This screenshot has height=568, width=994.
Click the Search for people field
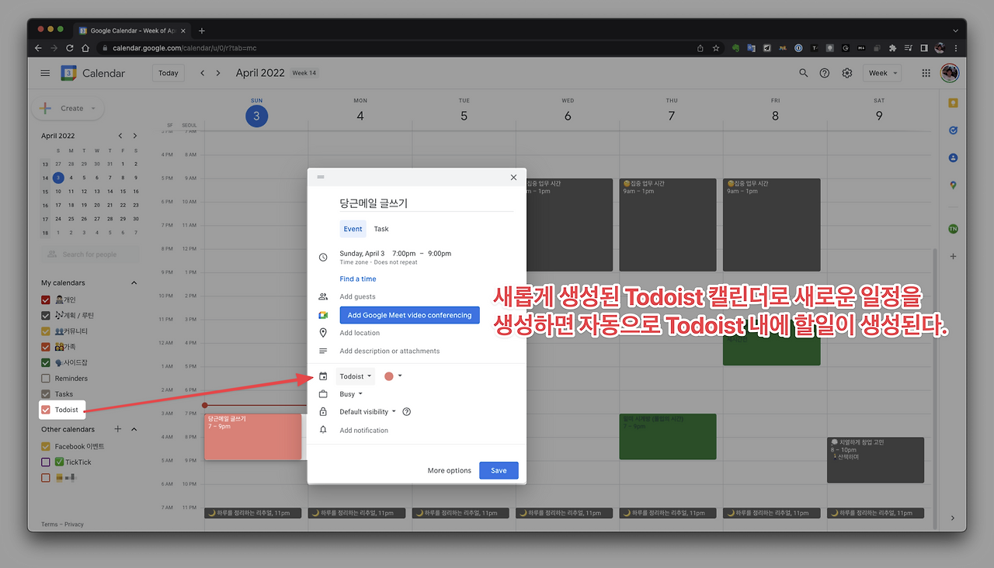(90, 255)
